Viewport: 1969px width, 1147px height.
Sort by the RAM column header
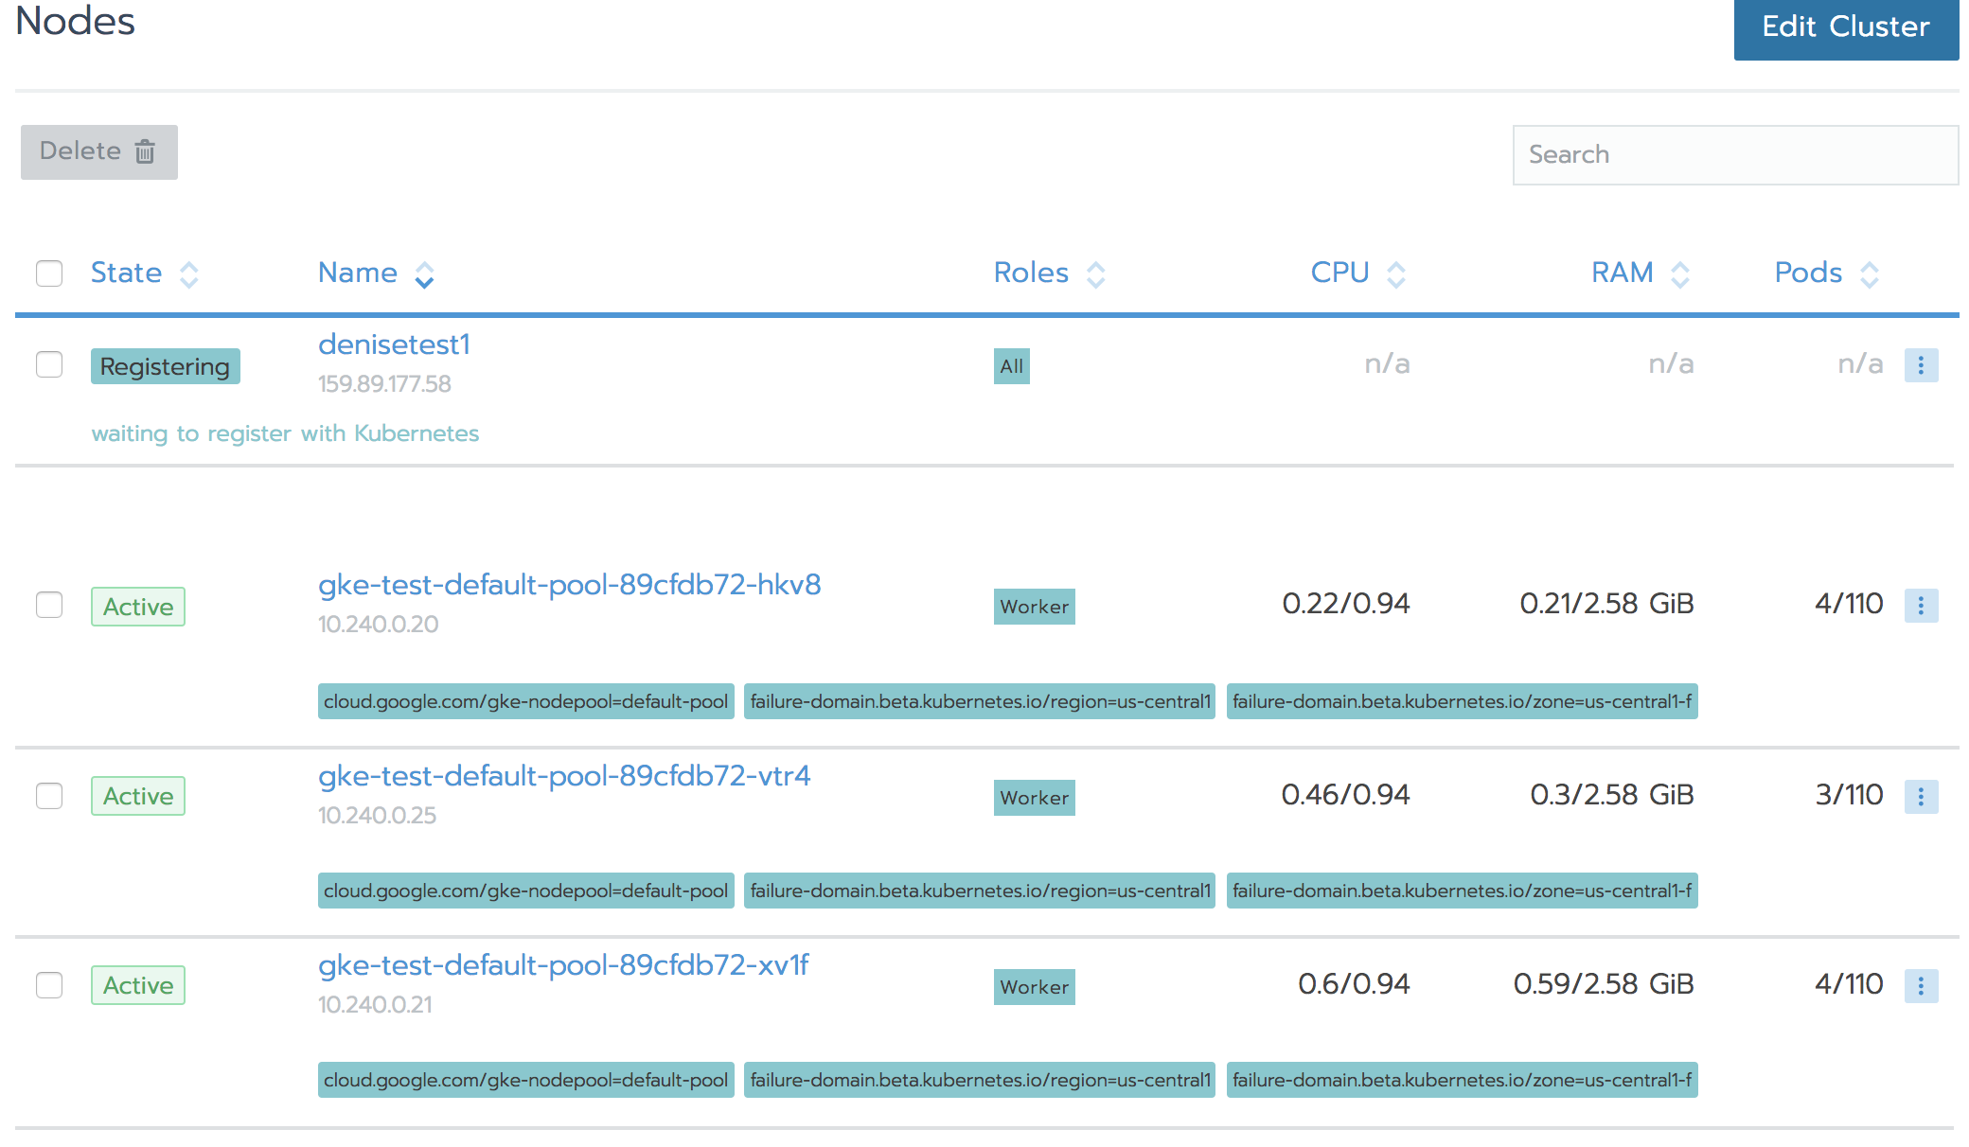click(x=1622, y=273)
